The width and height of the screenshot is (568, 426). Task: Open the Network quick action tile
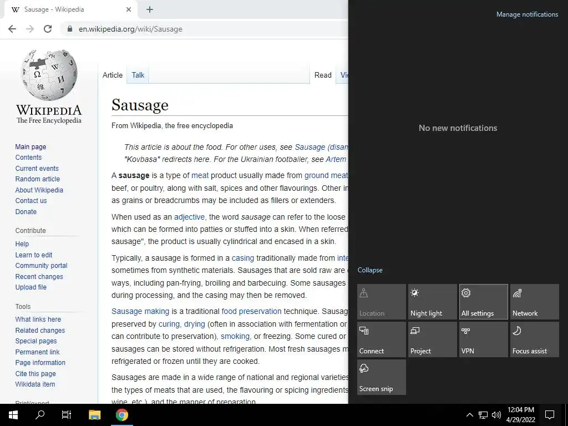coord(535,302)
